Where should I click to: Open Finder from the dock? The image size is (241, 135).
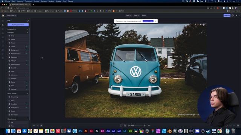pos(8,131)
